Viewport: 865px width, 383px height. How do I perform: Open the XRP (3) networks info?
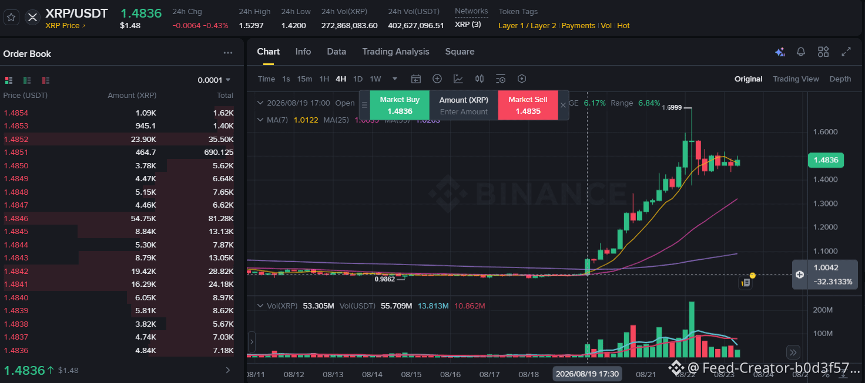[468, 24]
